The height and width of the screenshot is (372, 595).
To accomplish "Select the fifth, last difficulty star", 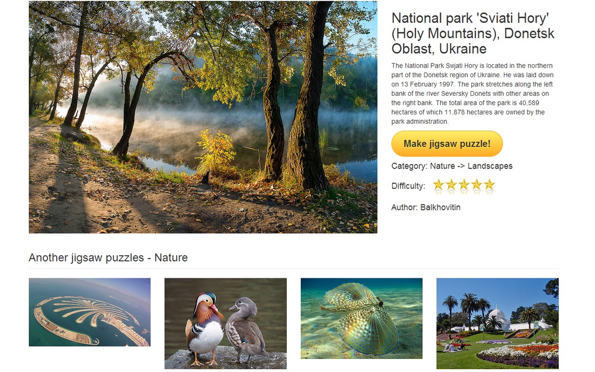I will click(x=489, y=185).
